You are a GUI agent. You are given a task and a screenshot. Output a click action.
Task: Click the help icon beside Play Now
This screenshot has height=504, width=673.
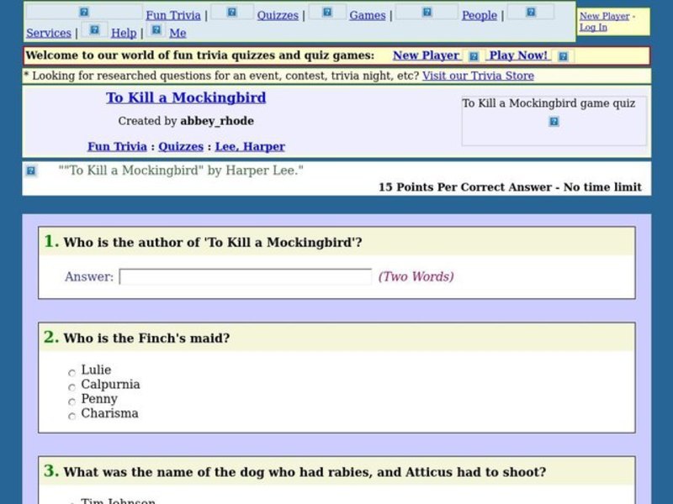pos(563,55)
